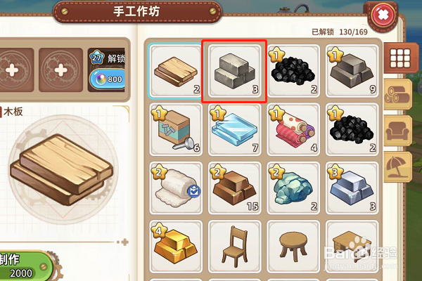Screen dimensions: 422x281
Task: Select the wooden chair furniture item
Action: [x=234, y=247]
